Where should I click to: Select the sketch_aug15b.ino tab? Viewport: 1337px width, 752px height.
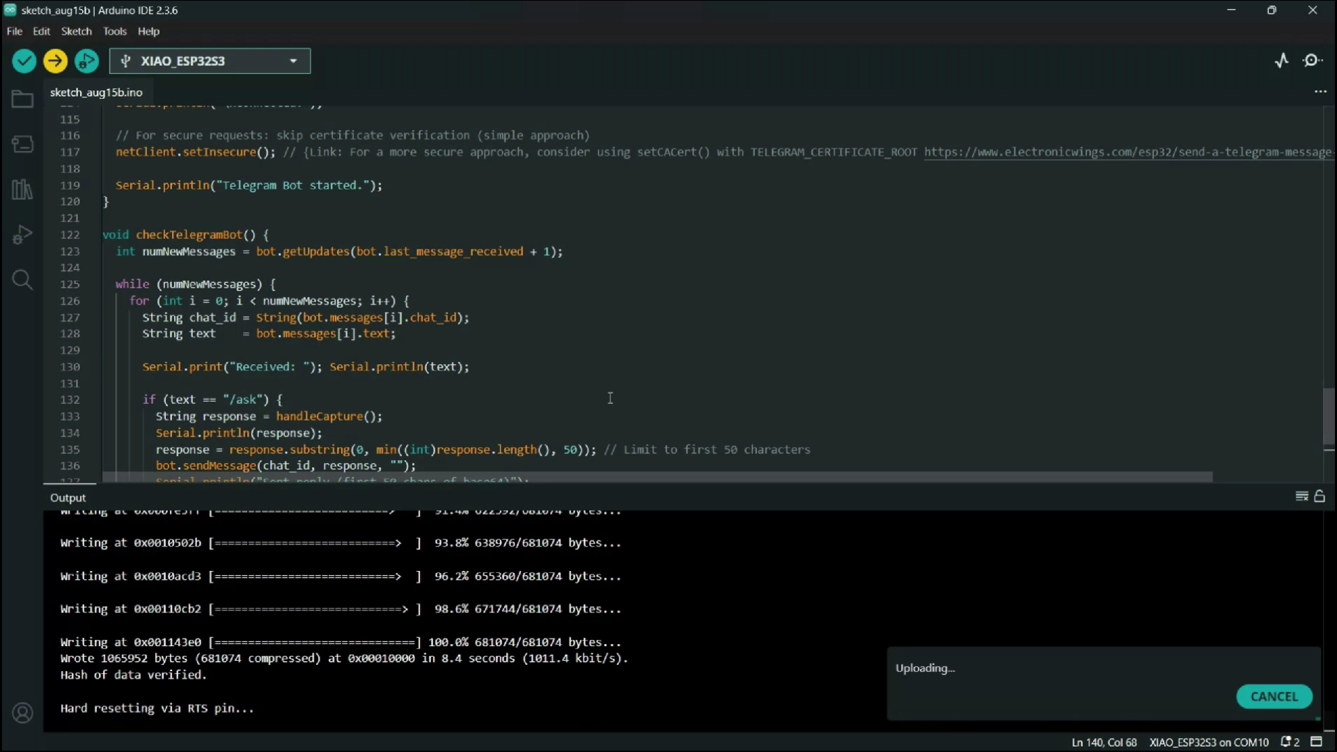(x=96, y=92)
